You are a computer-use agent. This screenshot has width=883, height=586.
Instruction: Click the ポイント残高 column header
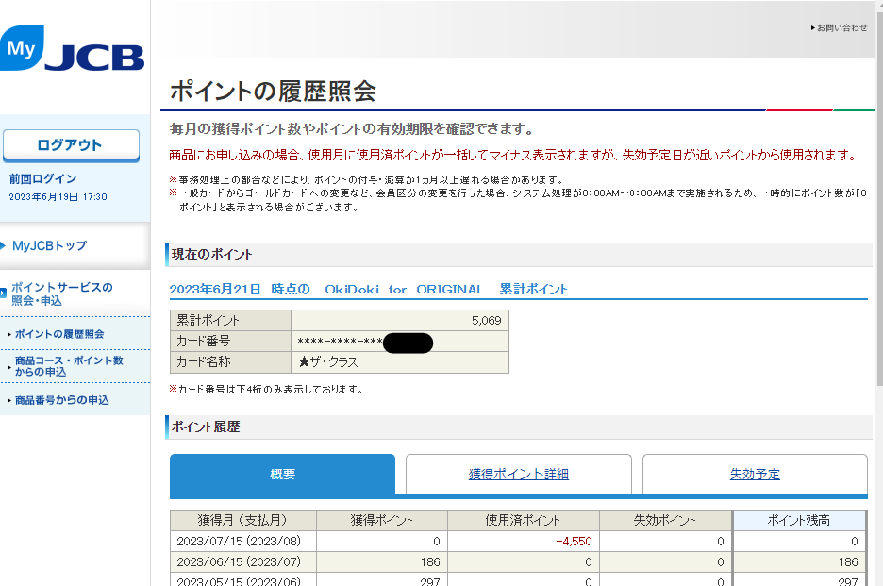(x=799, y=520)
